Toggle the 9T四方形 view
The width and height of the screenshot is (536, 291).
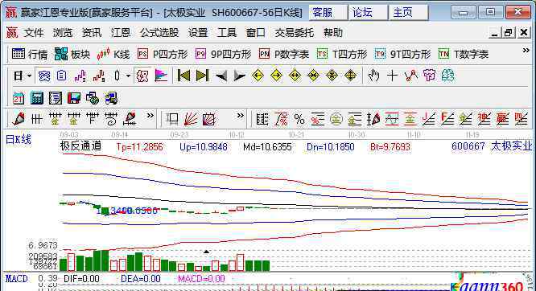(402, 54)
